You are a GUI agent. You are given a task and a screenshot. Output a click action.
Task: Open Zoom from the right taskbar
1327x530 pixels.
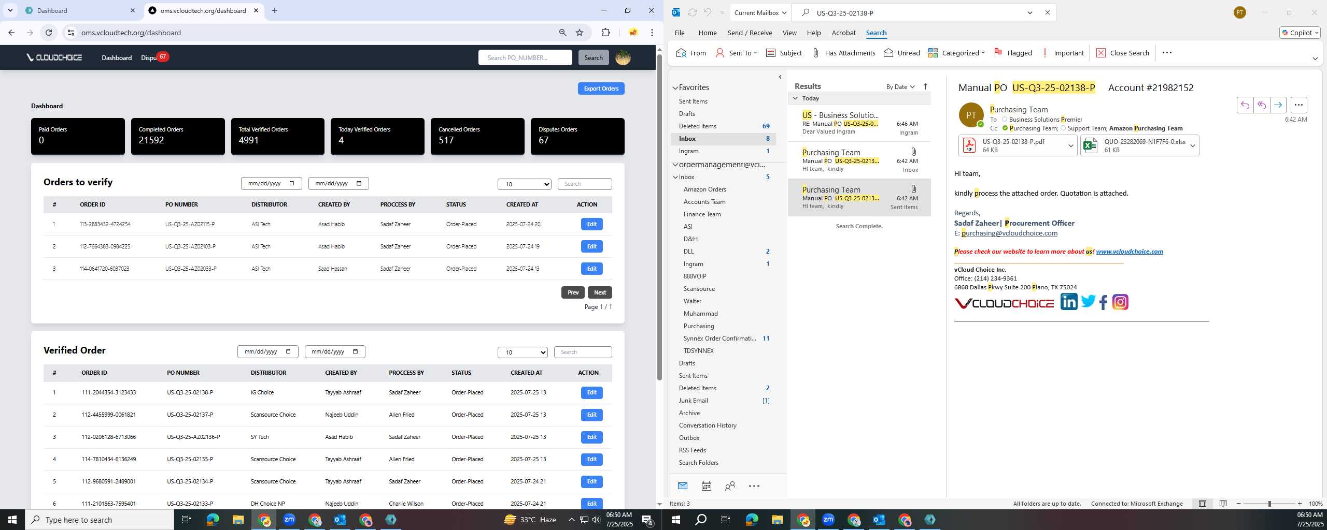pyautogui.click(x=828, y=520)
